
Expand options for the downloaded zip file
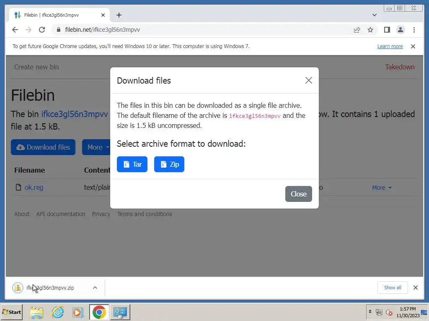95,288
